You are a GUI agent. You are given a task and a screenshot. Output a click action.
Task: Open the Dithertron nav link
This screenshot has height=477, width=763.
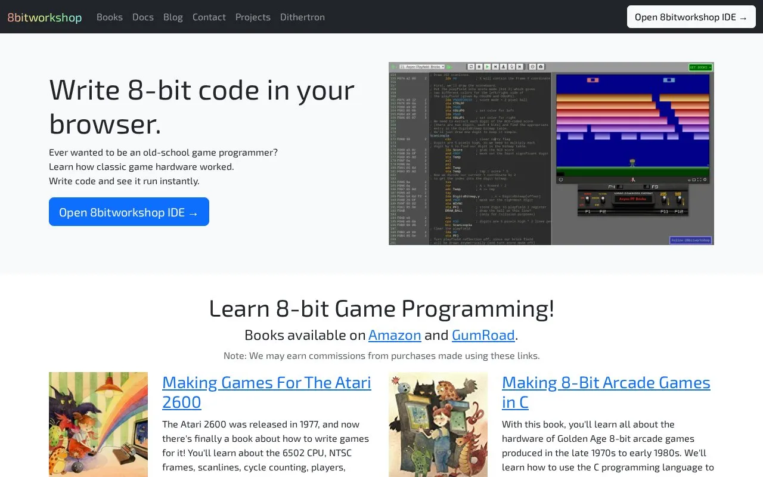click(302, 17)
